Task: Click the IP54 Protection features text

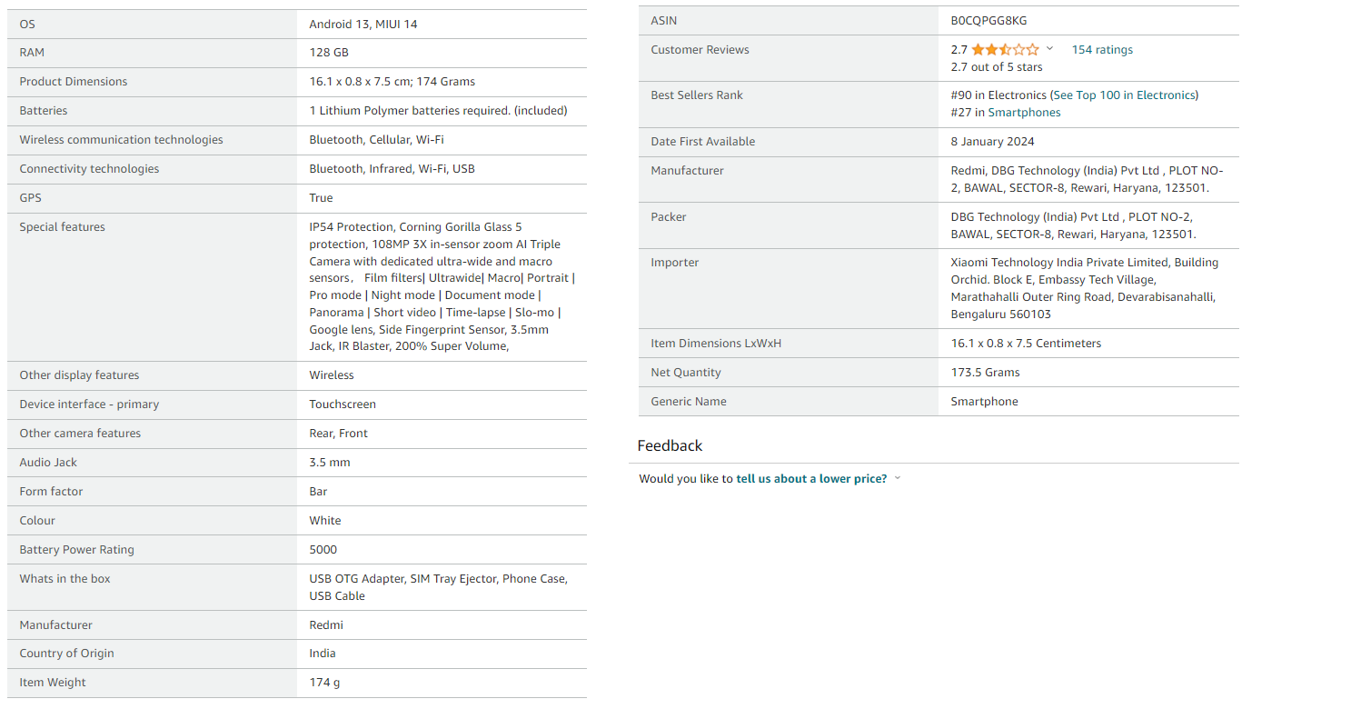Action: (442, 286)
